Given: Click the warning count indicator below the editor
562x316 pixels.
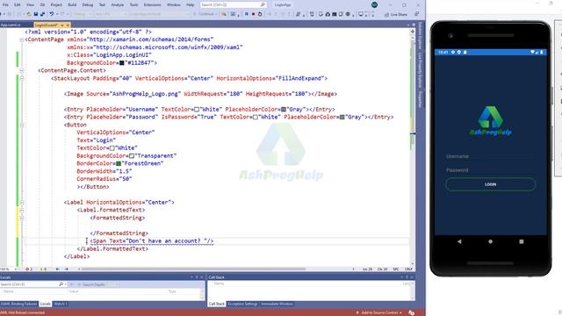Looking at the screenshot, I should coord(43,269).
